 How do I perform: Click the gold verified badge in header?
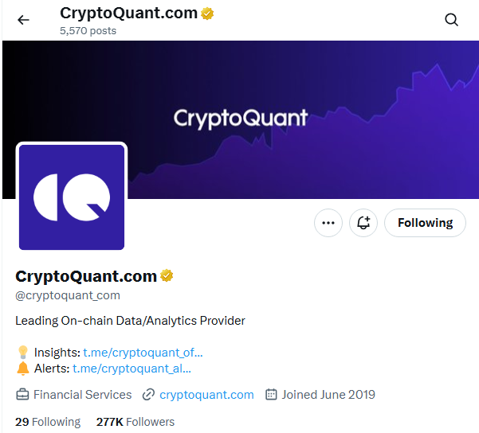[x=207, y=14]
